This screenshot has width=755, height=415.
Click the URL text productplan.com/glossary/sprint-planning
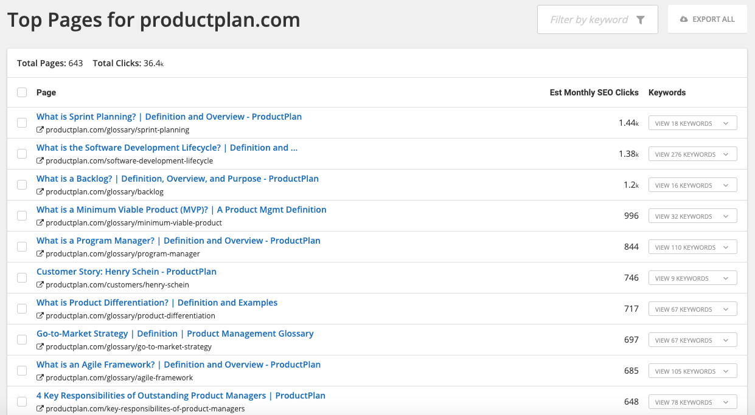coord(117,130)
